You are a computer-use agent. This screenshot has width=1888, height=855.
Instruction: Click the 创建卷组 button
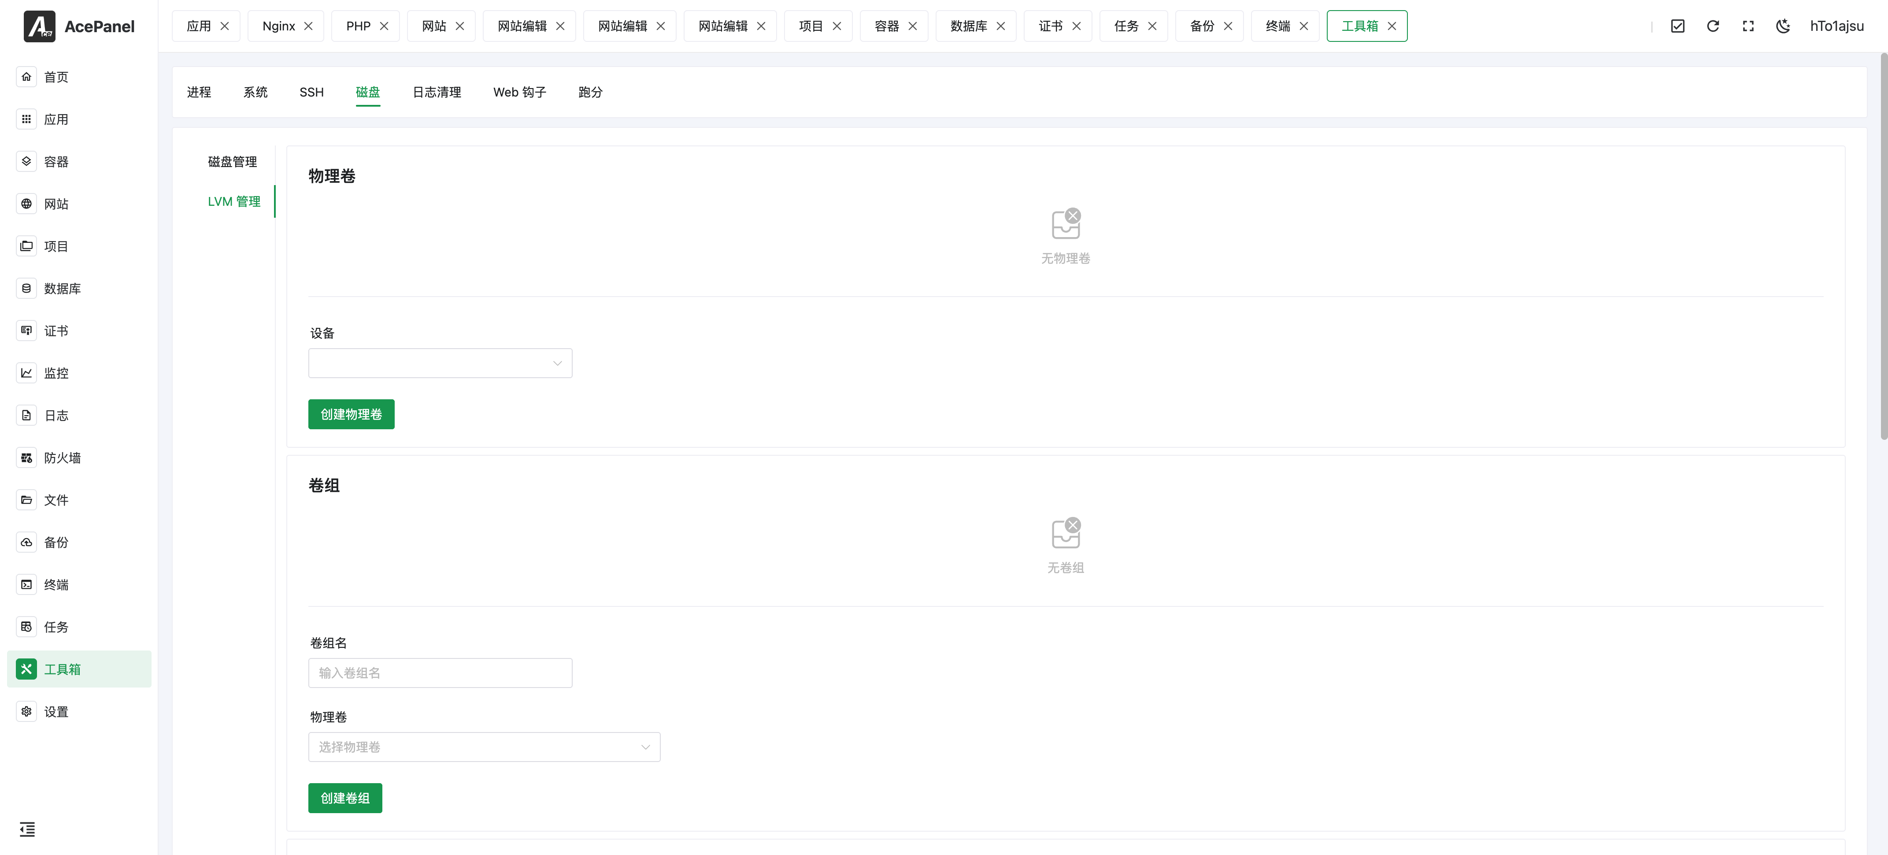pyautogui.click(x=345, y=798)
